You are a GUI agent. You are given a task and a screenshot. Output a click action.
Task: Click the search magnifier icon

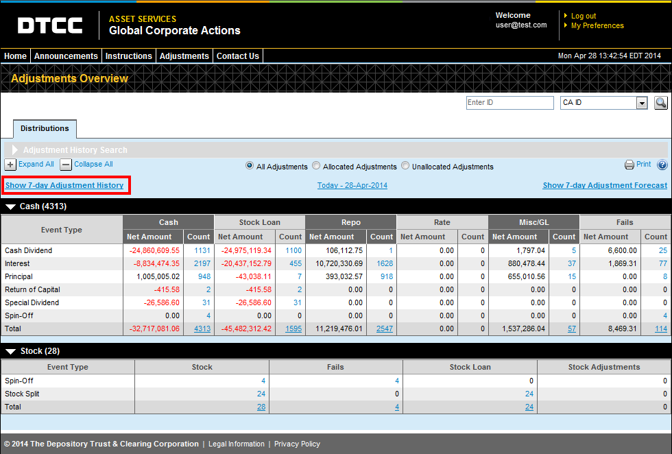661,103
